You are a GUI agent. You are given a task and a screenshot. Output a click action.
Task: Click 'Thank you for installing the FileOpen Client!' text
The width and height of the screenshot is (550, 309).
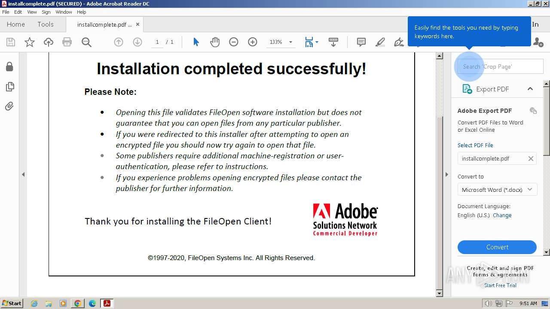178,221
